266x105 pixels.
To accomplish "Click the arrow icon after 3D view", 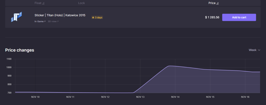I will [x=58, y=21].
